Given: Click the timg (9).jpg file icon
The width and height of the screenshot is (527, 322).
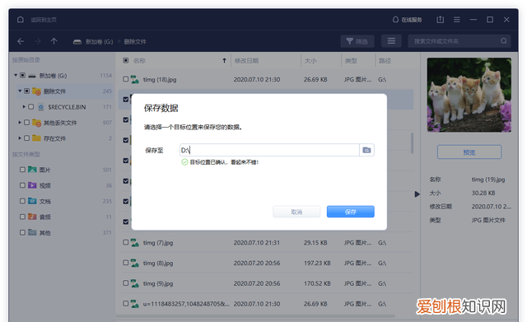Looking at the screenshot, I should [x=135, y=283].
